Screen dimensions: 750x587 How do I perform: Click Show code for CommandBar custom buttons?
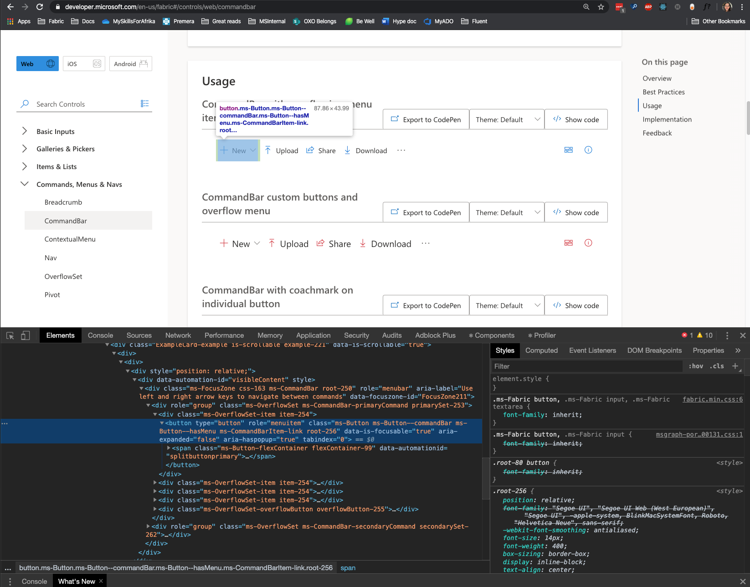coord(576,212)
